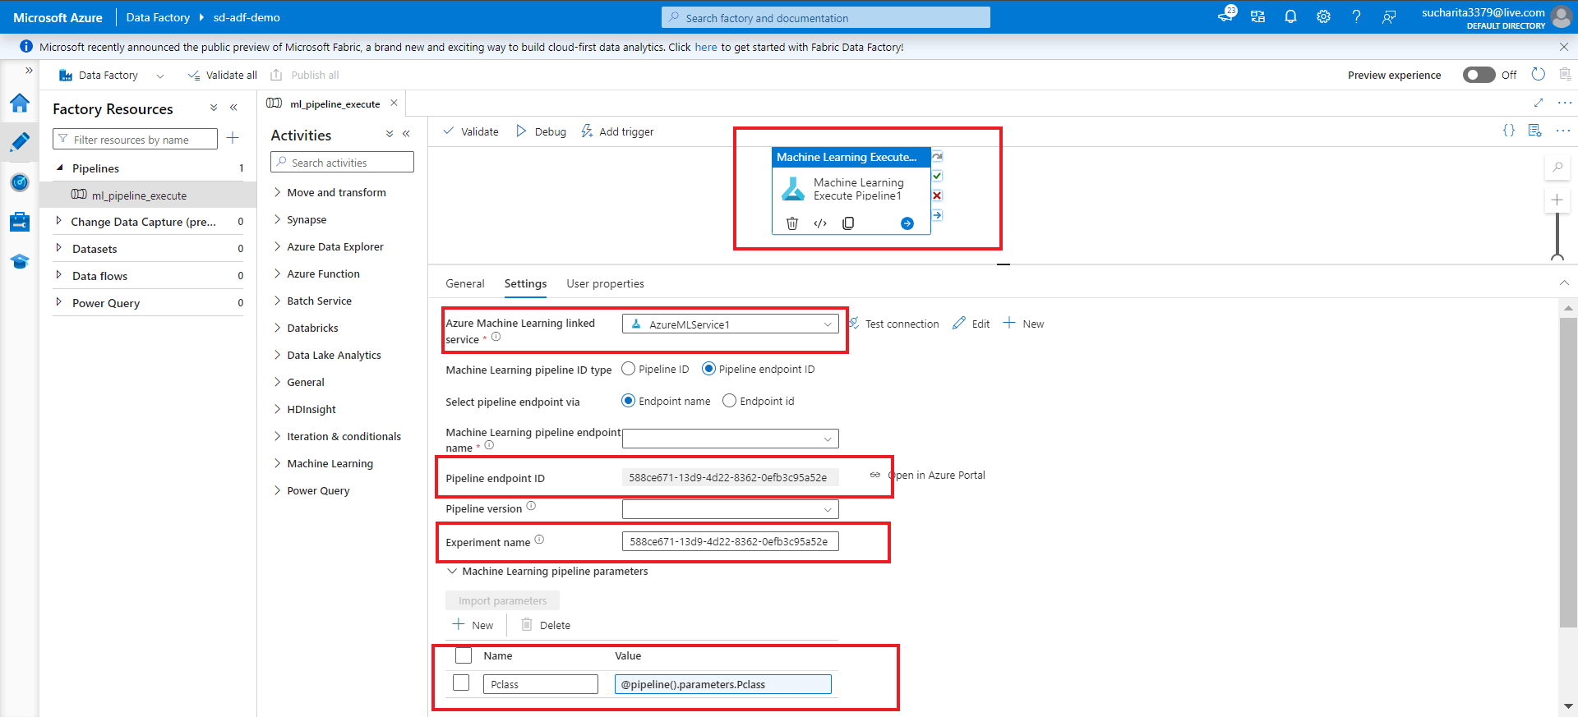The height and width of the screenshot is (717, 1578).
Task: Clone the Machine Learning Execute Pipeline activity
Action: click(848, 223)
